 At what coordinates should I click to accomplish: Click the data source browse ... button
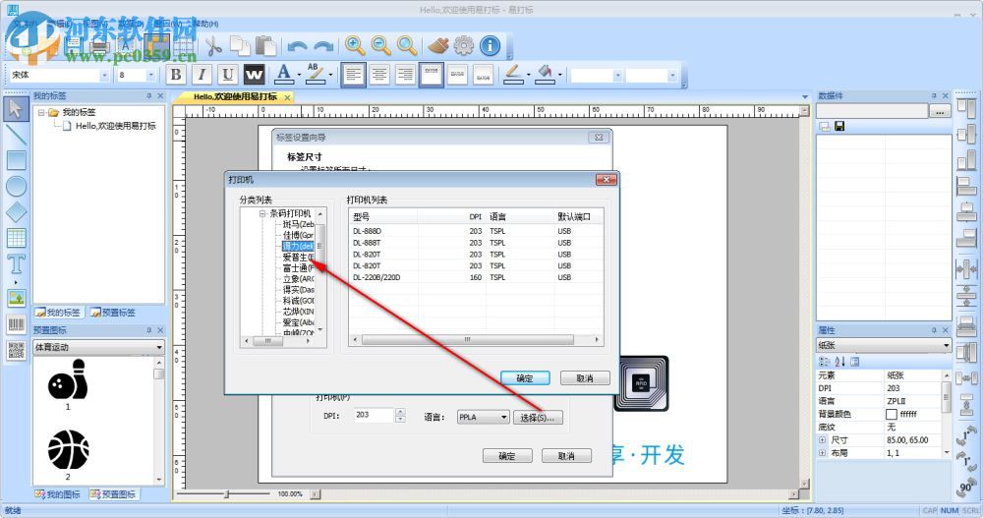tap(940, 112)
